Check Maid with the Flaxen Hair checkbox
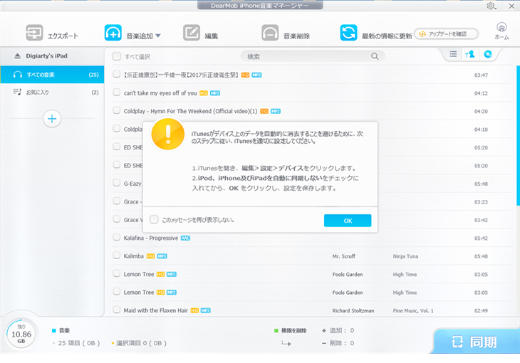Image resolution: width=520 pixels, height=363 pixels. coord(116,310)
